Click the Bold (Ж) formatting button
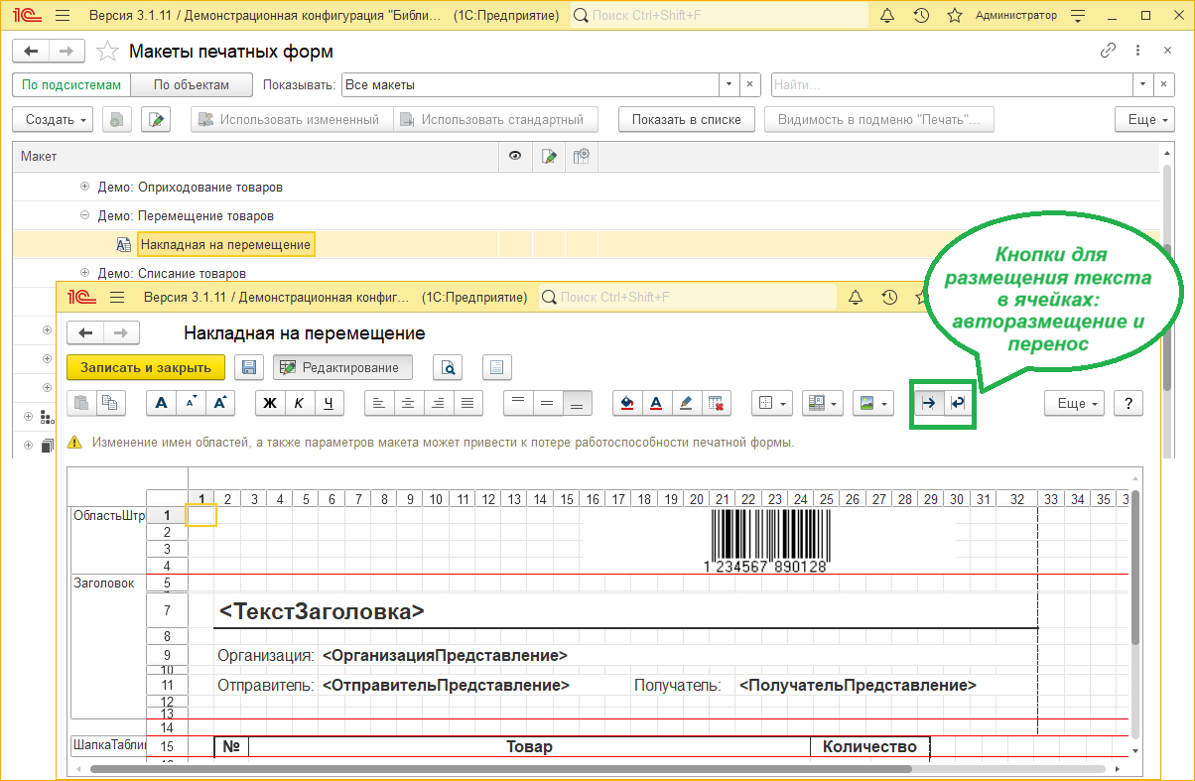The width and height of the screenshot is (1195, 781). 268,403
